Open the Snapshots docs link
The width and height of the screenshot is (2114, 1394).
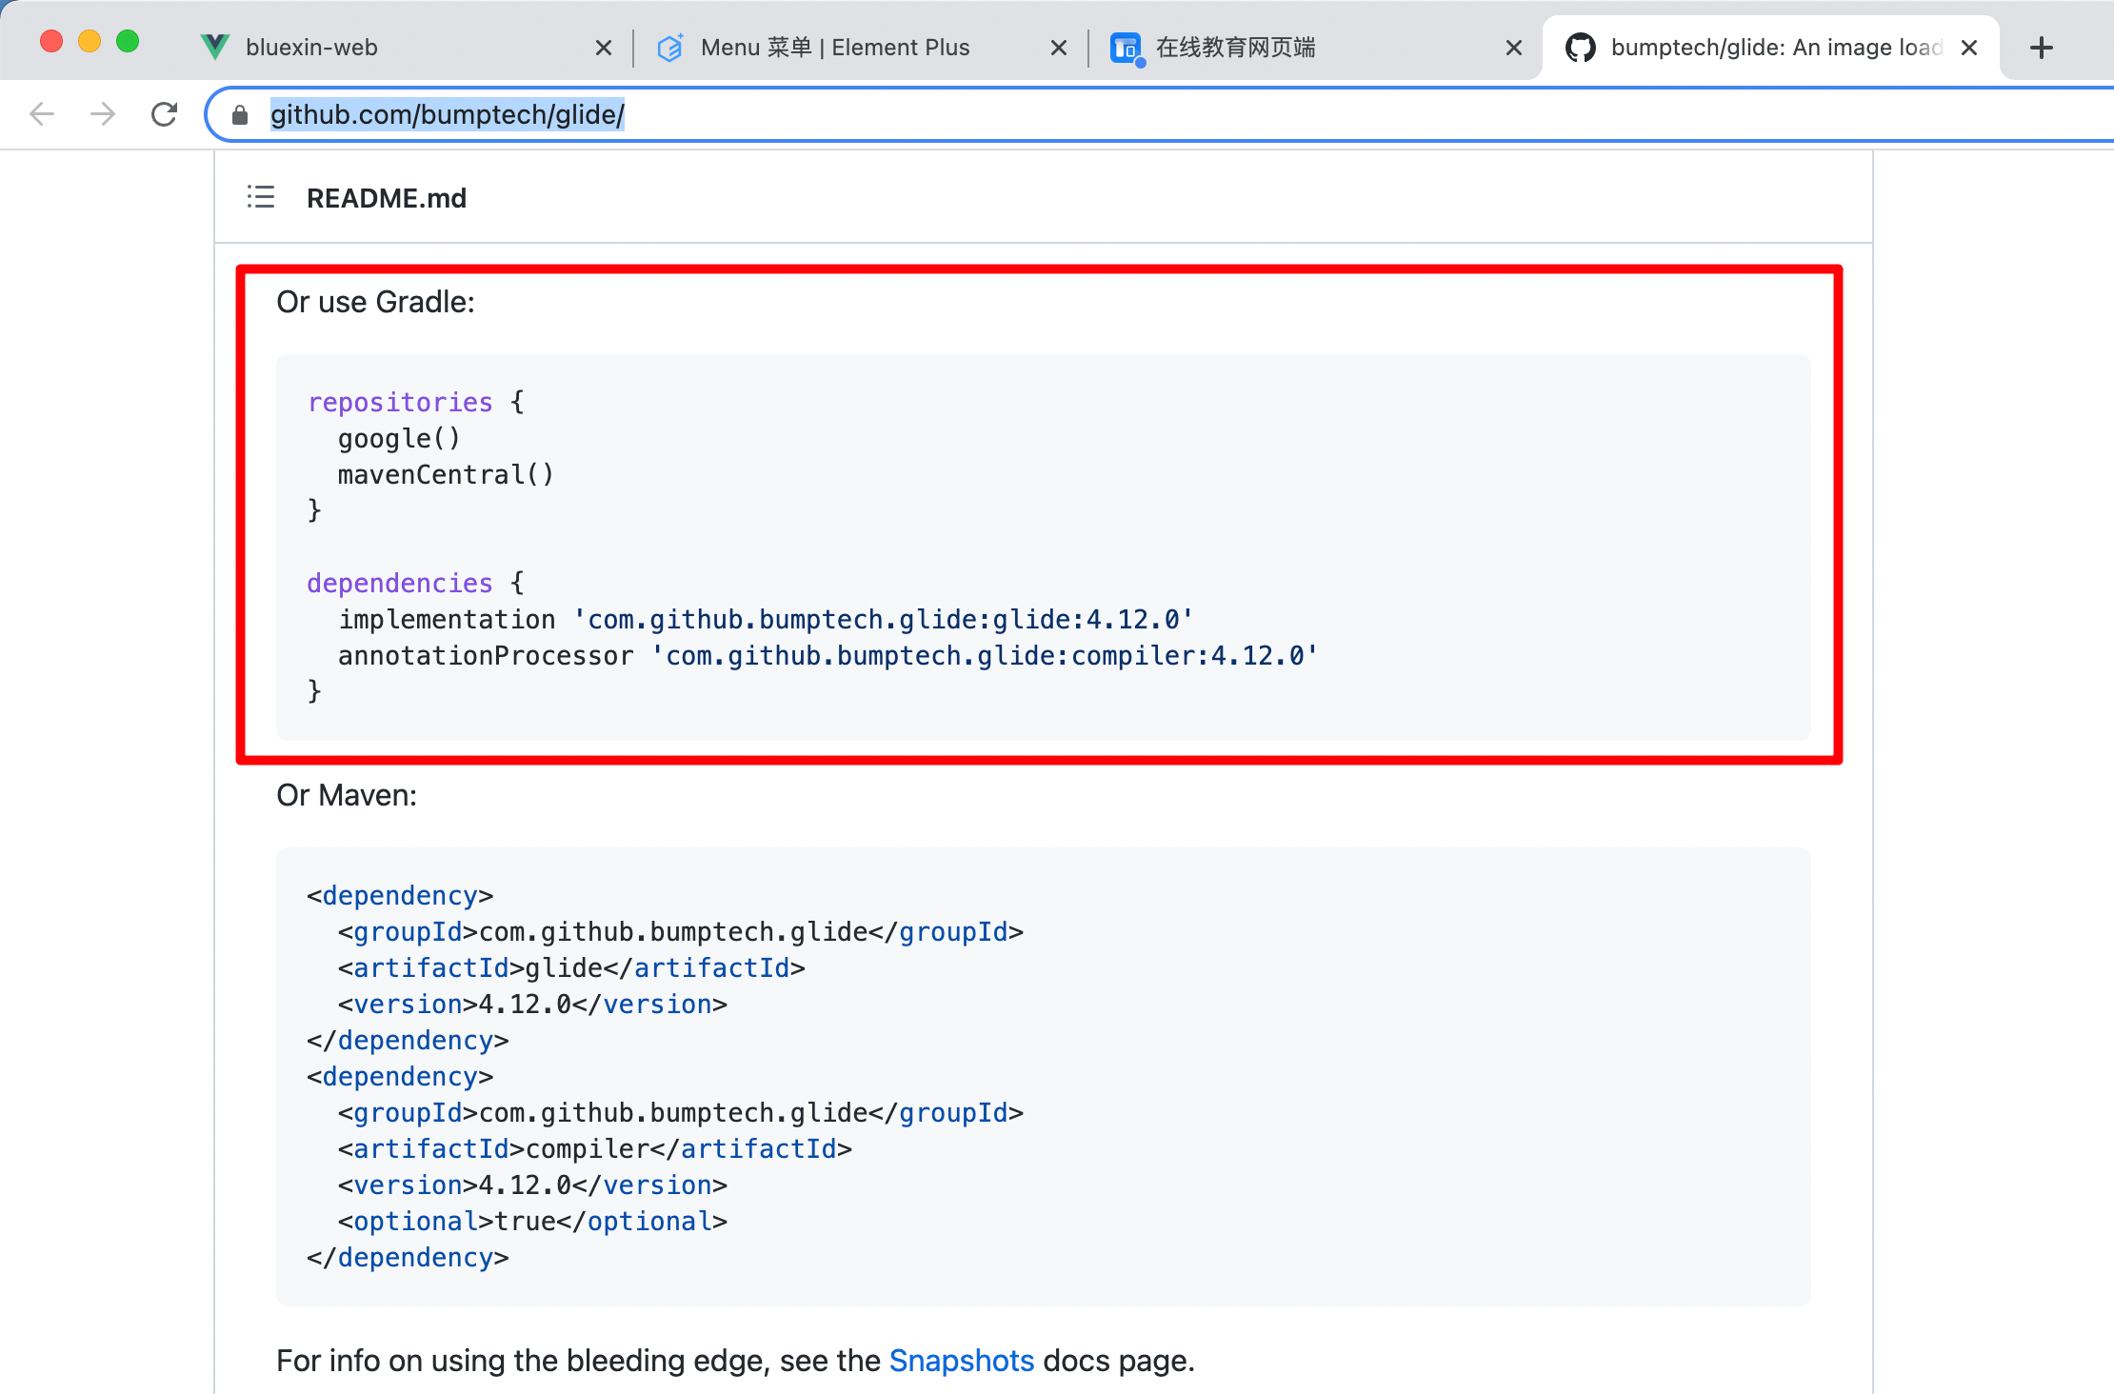click(x=961, y=1361)
